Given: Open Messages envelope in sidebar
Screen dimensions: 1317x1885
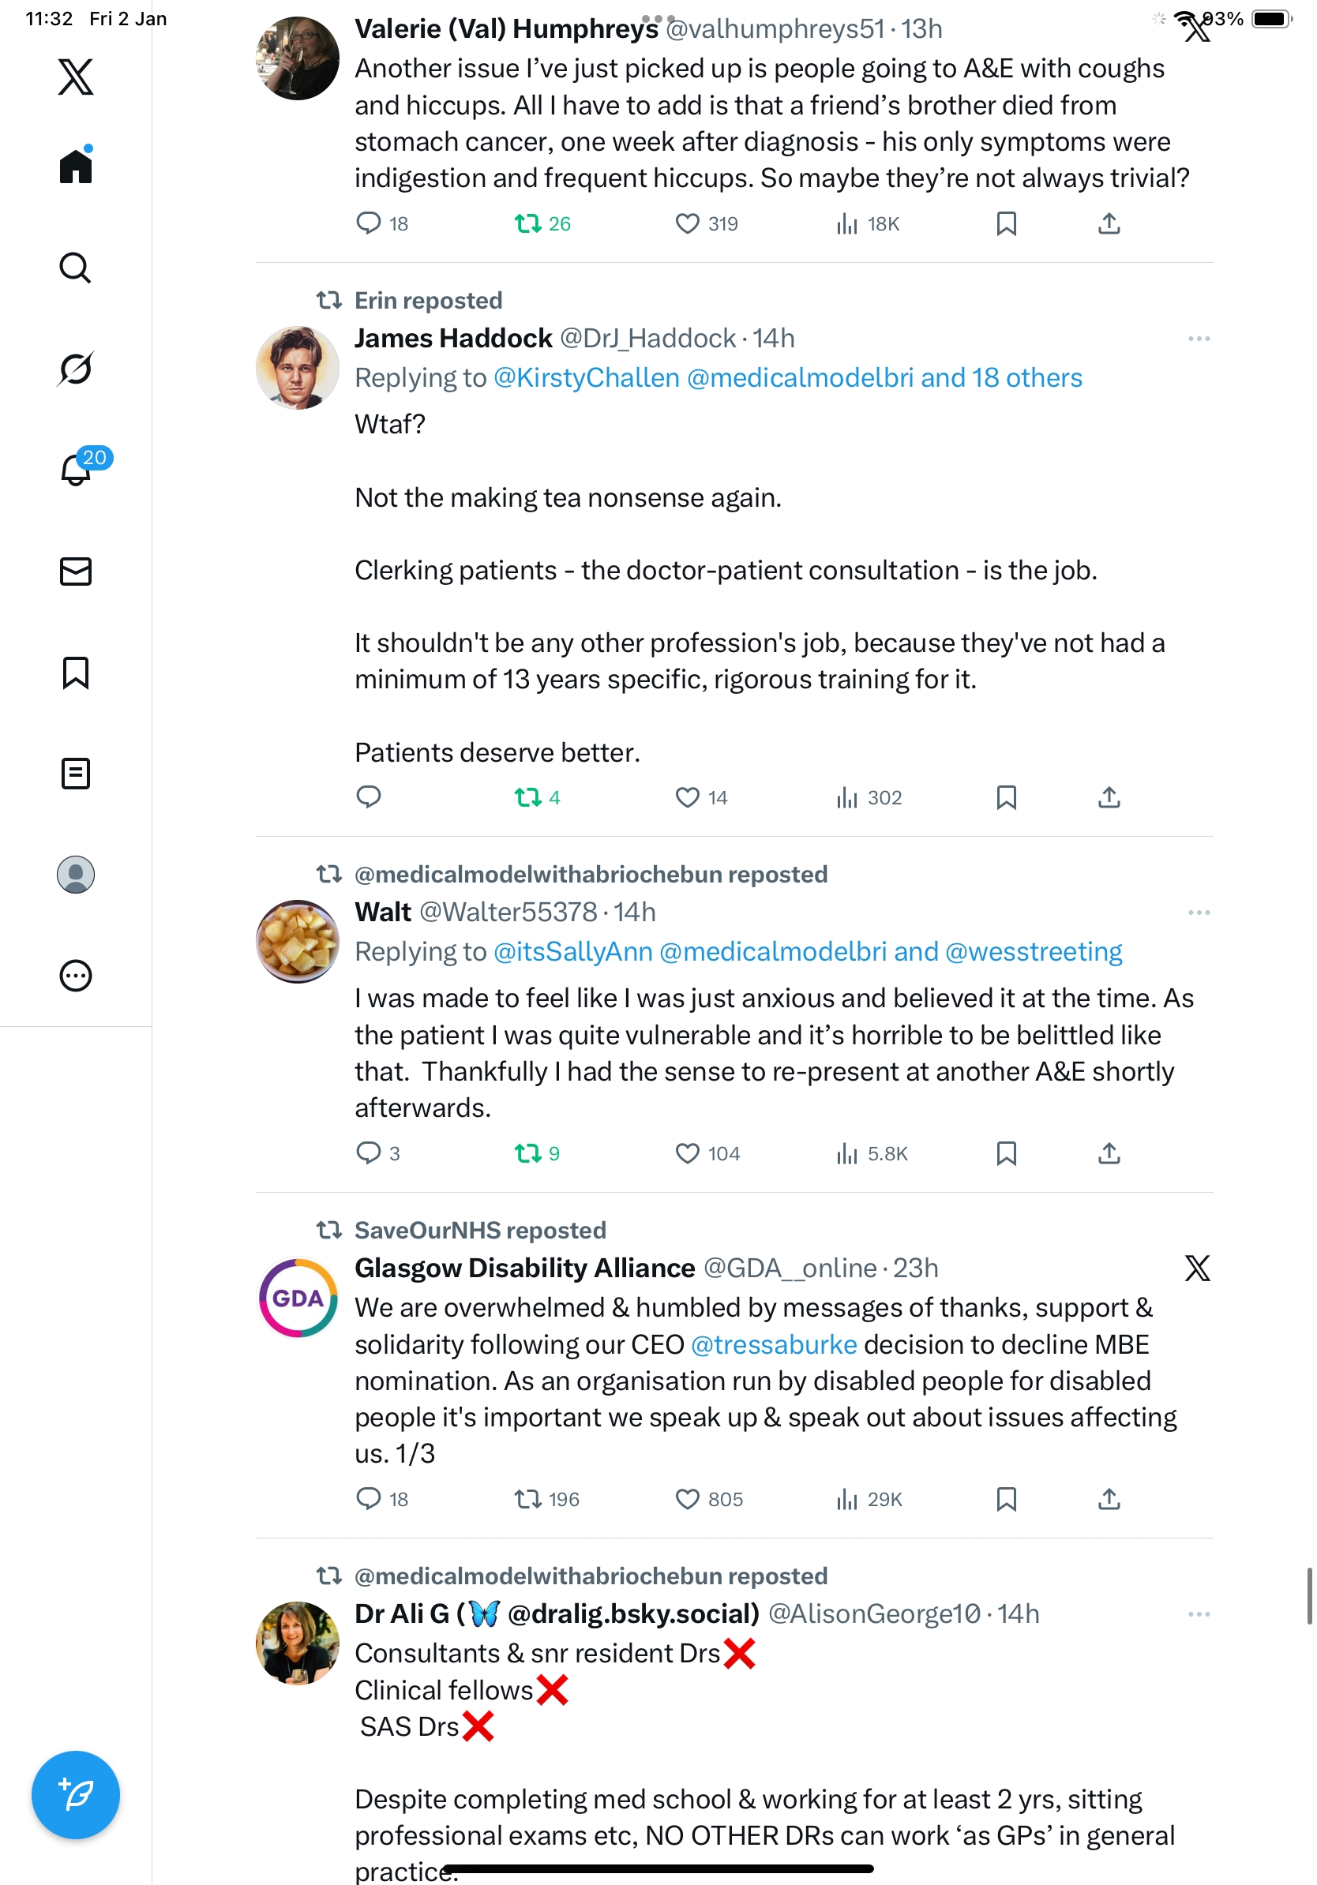Looking at the screenshot, I should (76, 571).
